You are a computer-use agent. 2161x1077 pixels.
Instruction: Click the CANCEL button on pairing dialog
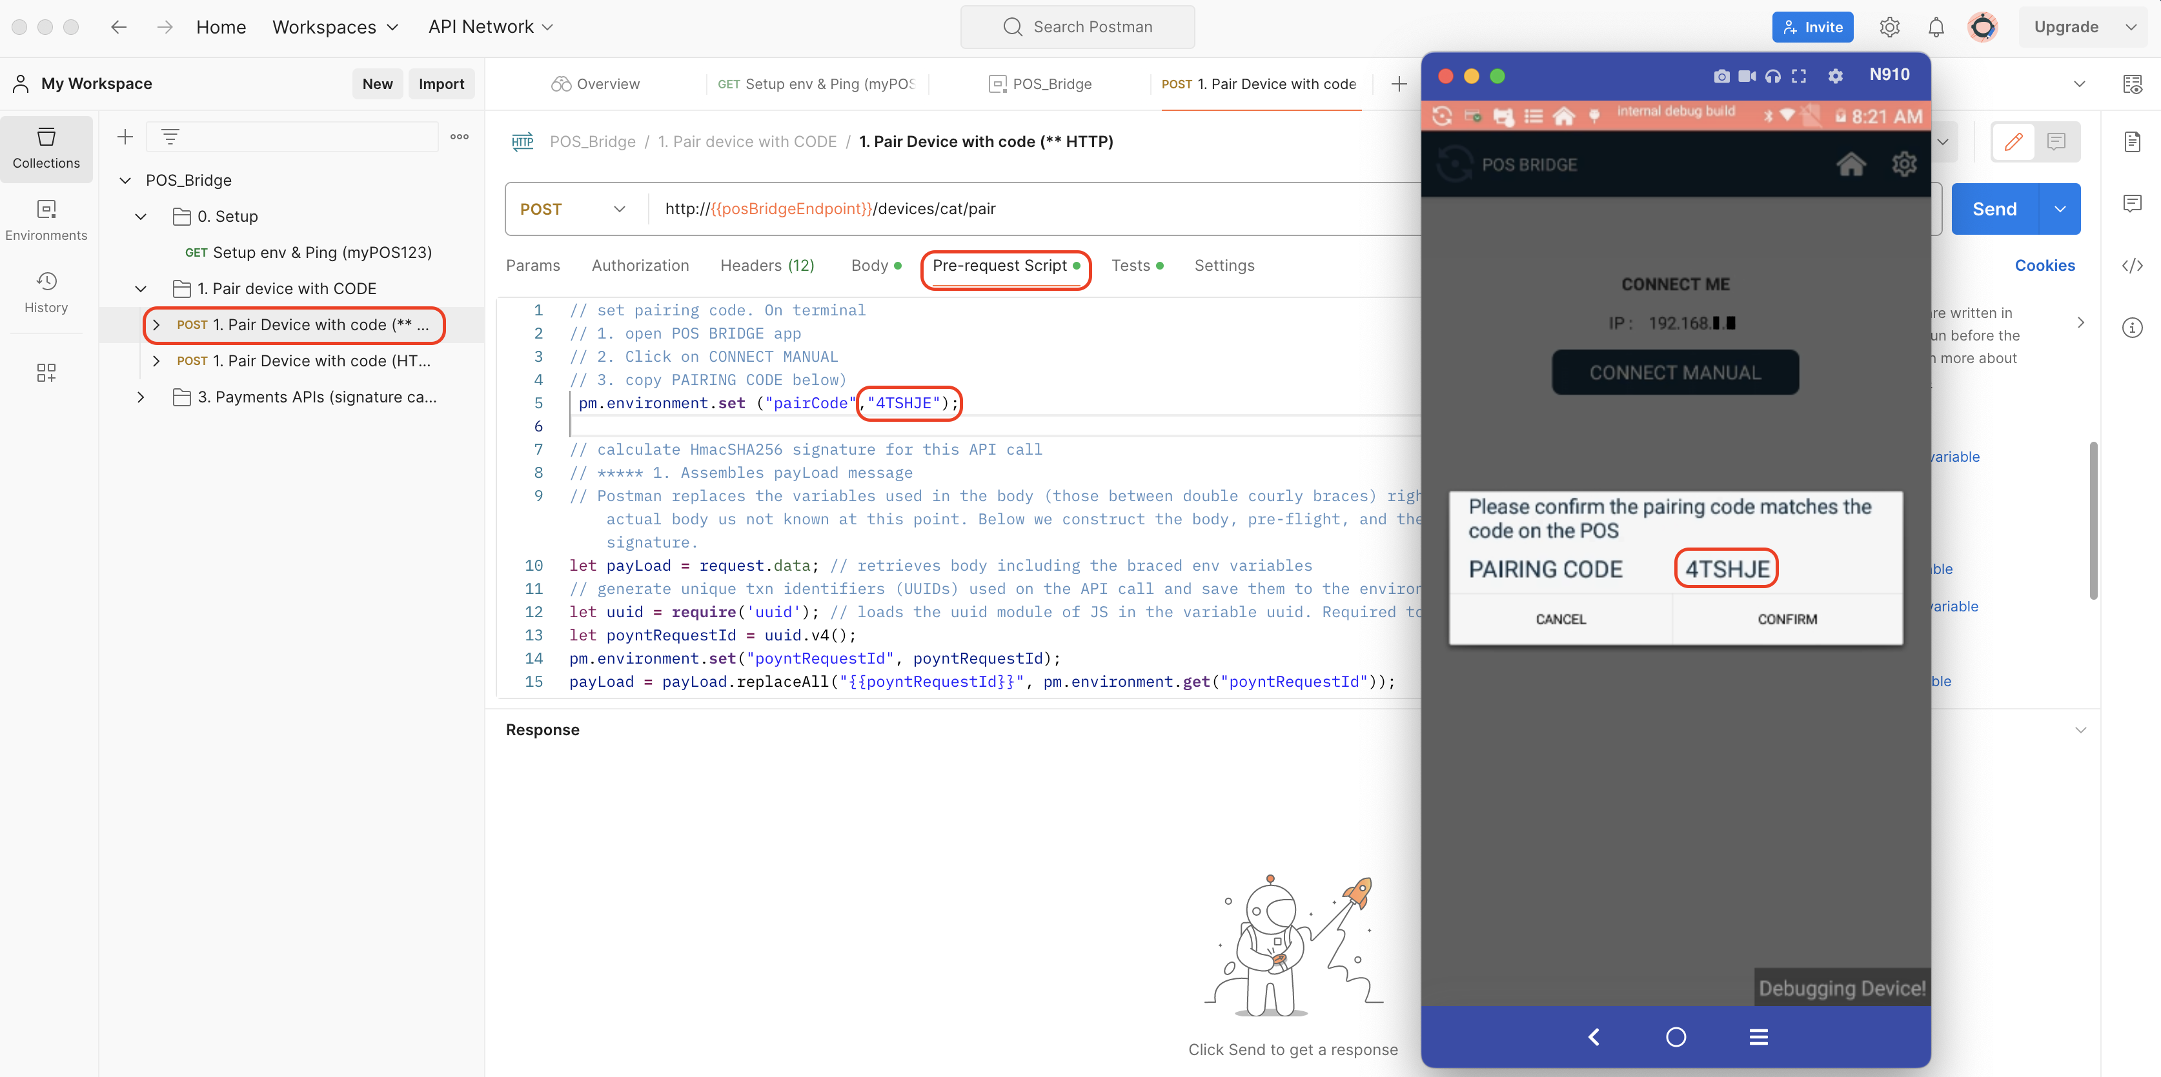(x=1561, y=618)
